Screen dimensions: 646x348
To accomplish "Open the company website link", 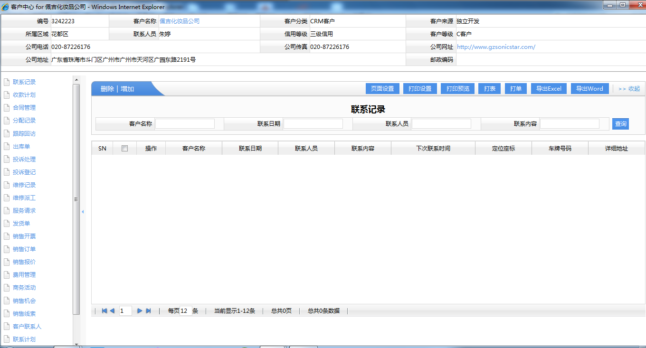I will (496, 47).
